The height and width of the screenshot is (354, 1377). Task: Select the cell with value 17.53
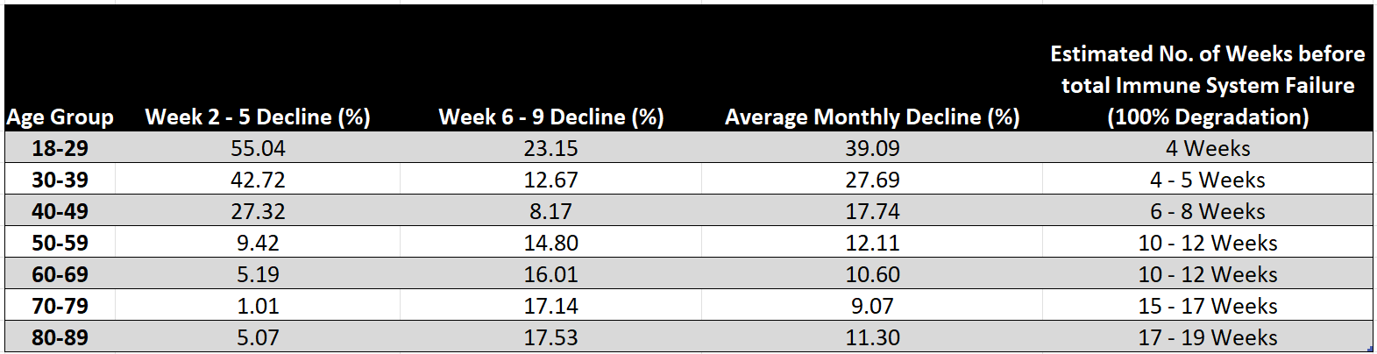(550, 337)
